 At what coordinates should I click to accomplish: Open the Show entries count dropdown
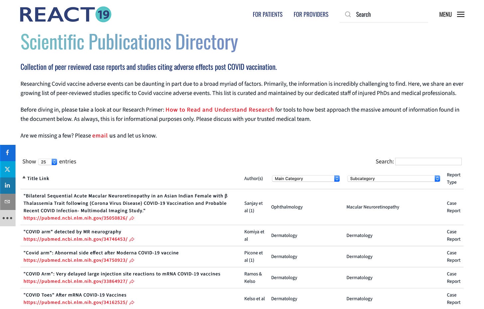click(48, 162)
